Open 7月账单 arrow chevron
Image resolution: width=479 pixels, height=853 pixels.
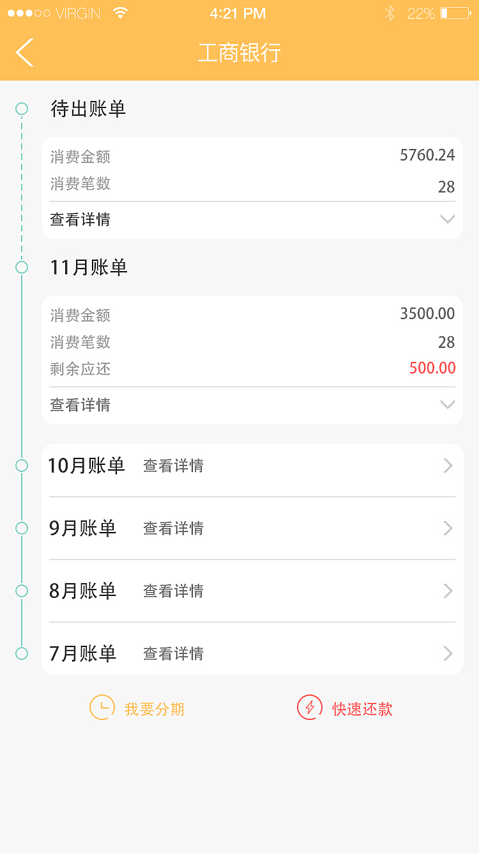448,653
